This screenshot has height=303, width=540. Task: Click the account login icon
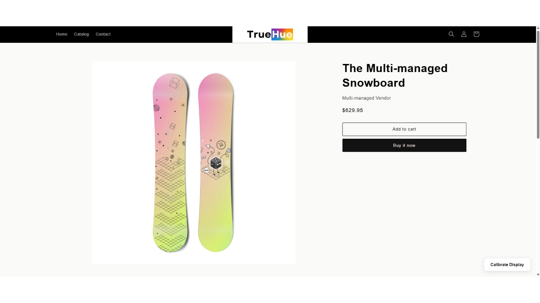coord(464,34)
